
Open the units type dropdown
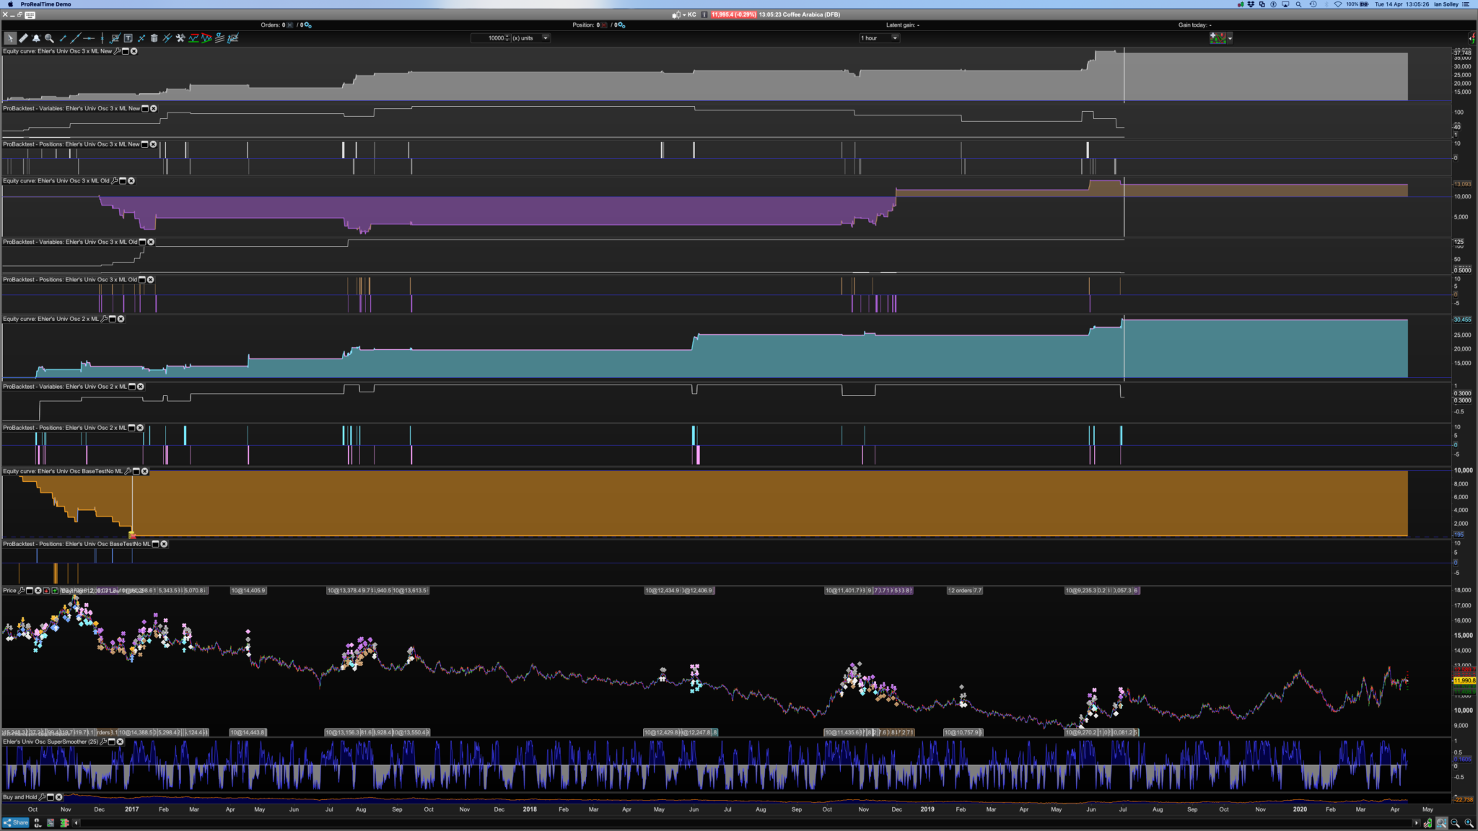click(546, 38)
